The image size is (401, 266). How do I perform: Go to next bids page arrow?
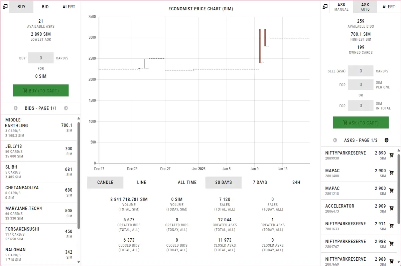pos(66,108)
